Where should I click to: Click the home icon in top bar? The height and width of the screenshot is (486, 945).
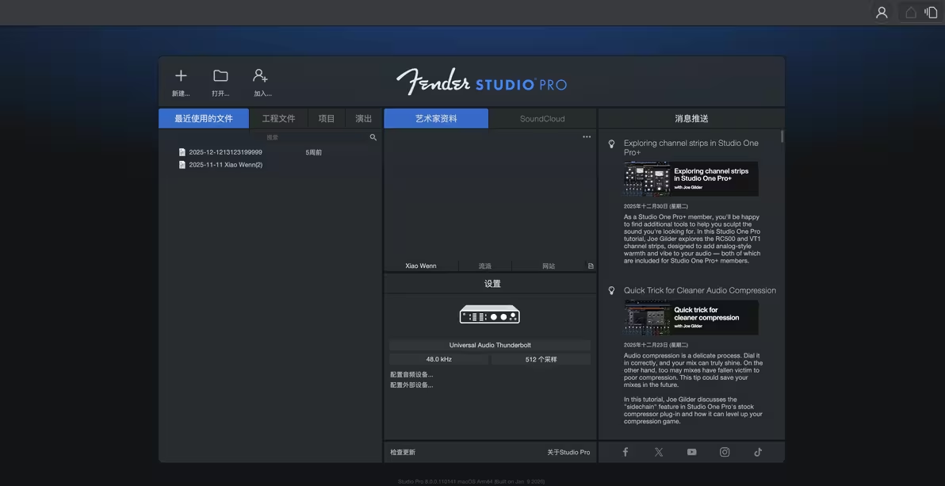[911, 13]
